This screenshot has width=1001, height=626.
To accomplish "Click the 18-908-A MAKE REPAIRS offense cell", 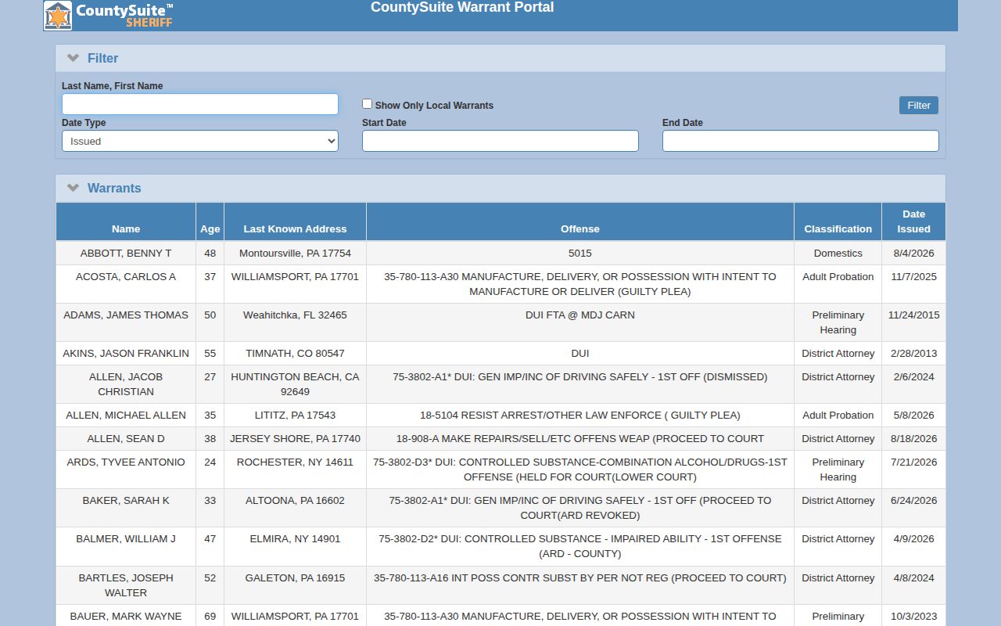I will pos(580,439).
